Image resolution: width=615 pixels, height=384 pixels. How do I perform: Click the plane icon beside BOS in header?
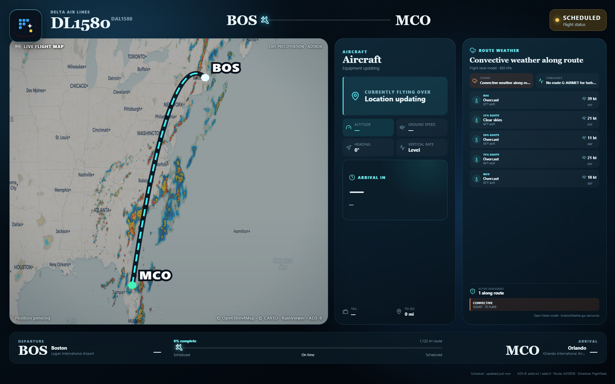(265, 21)
